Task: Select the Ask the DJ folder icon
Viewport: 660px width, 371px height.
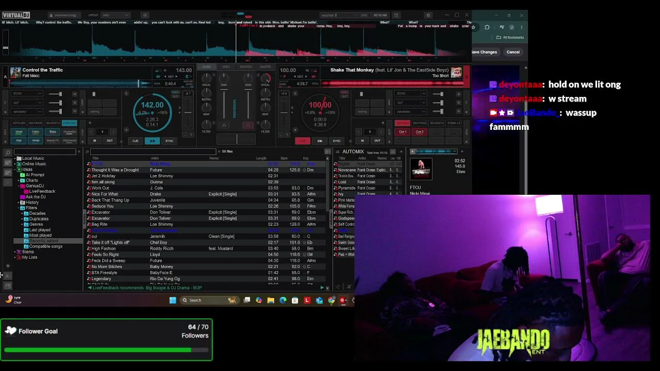Action: click(x=23, y=197)
